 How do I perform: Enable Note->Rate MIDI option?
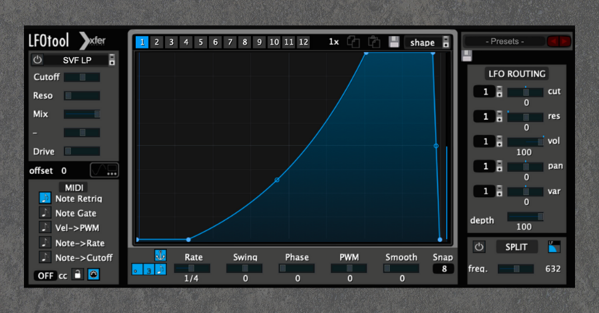click(x=45, y=242)
